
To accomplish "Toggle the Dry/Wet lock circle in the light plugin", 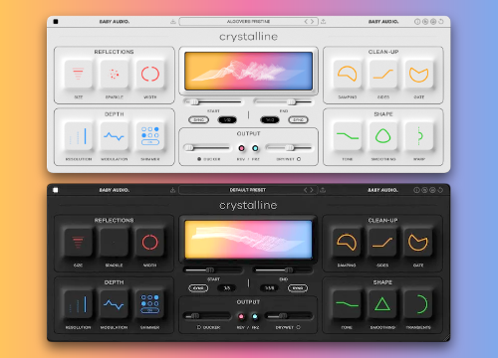I will tap(299, 159).
